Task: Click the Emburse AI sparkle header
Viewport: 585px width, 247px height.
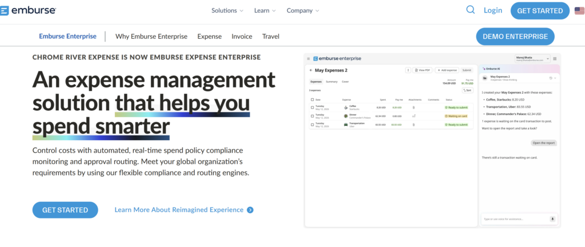Action: point(492,69)
